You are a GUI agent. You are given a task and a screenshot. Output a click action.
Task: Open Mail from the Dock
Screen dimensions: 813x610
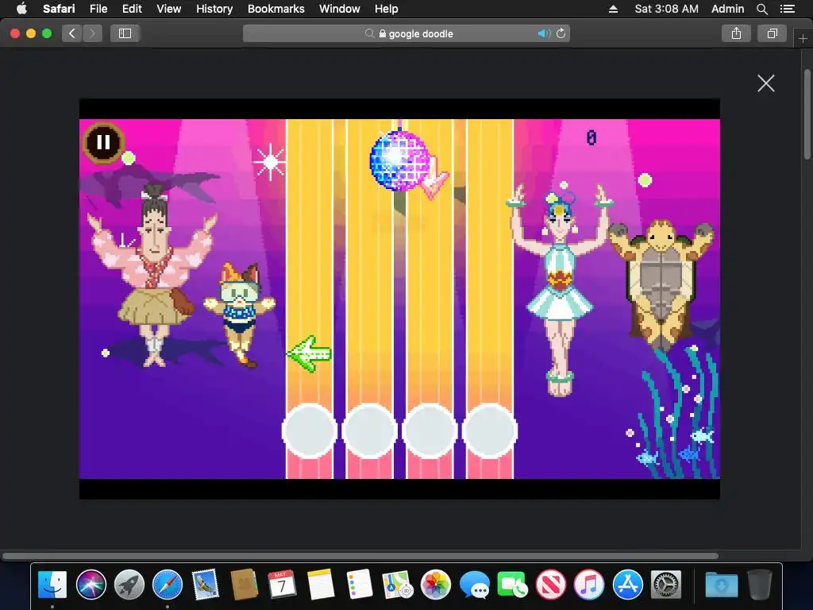(x=206, y=585)
